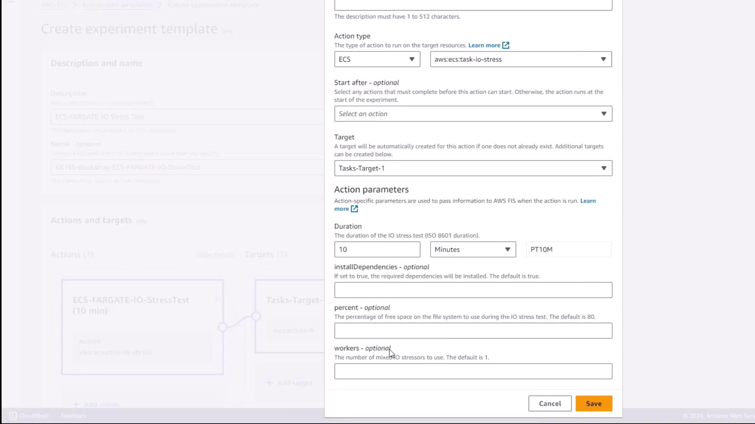Click the Cancel button
The width and height of the screenshot is (755, 424).
(549, 404)
